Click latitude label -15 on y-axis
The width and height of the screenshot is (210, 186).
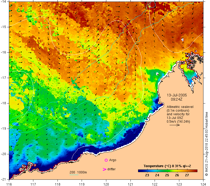tap(3, 27)
